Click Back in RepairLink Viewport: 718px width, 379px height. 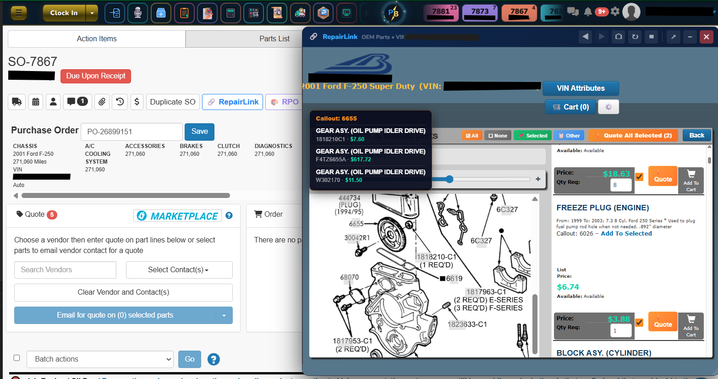696,135
